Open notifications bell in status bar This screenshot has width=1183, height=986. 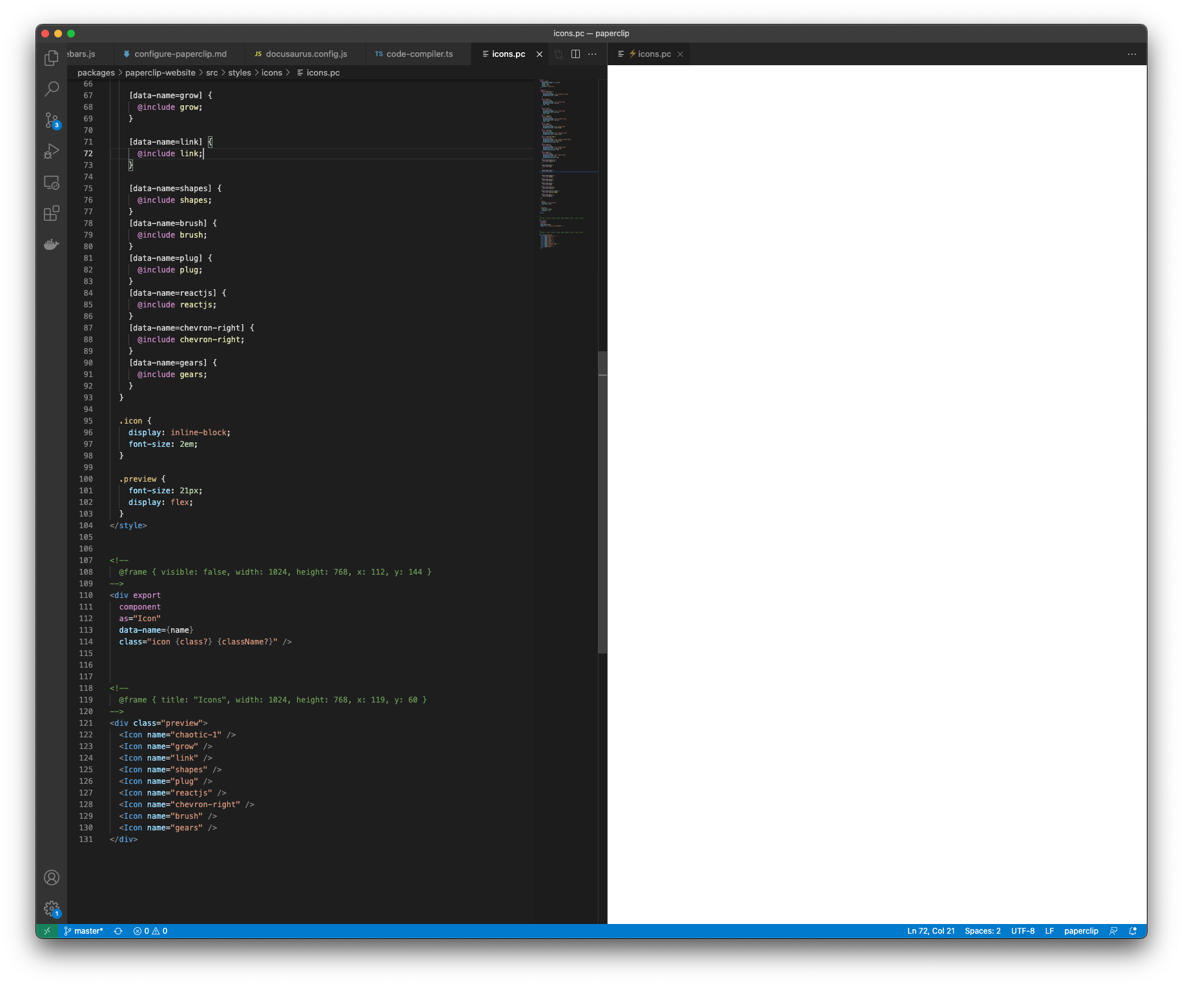tap(1133, 931)
